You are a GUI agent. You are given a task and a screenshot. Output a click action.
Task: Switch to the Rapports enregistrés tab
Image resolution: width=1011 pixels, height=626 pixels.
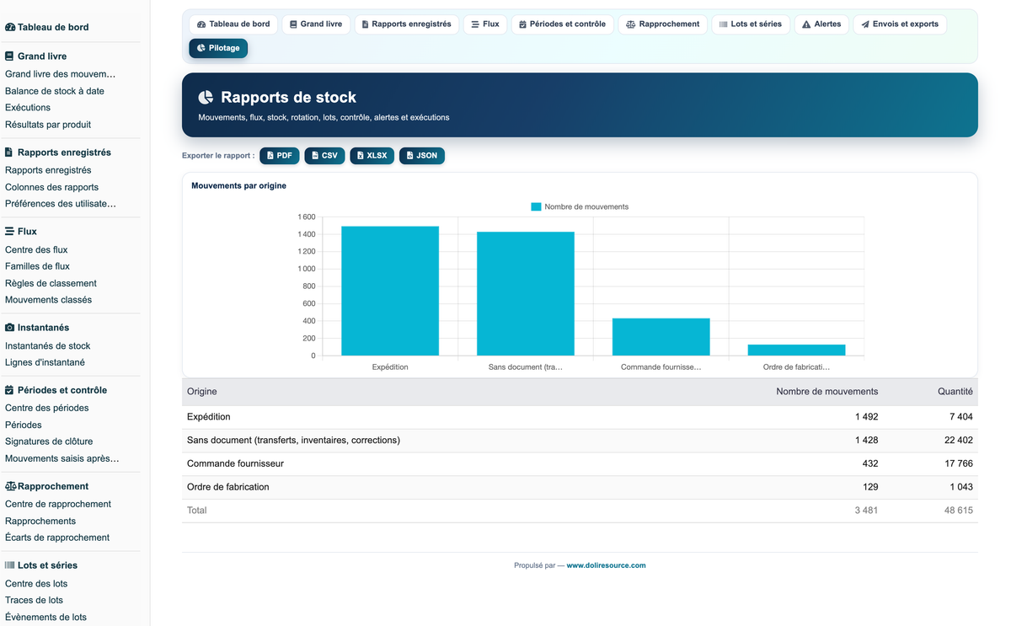[407, 24]
